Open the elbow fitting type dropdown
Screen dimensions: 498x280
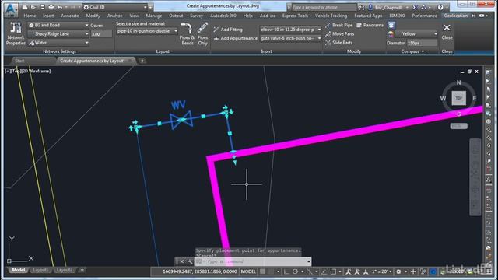(290, 30)
